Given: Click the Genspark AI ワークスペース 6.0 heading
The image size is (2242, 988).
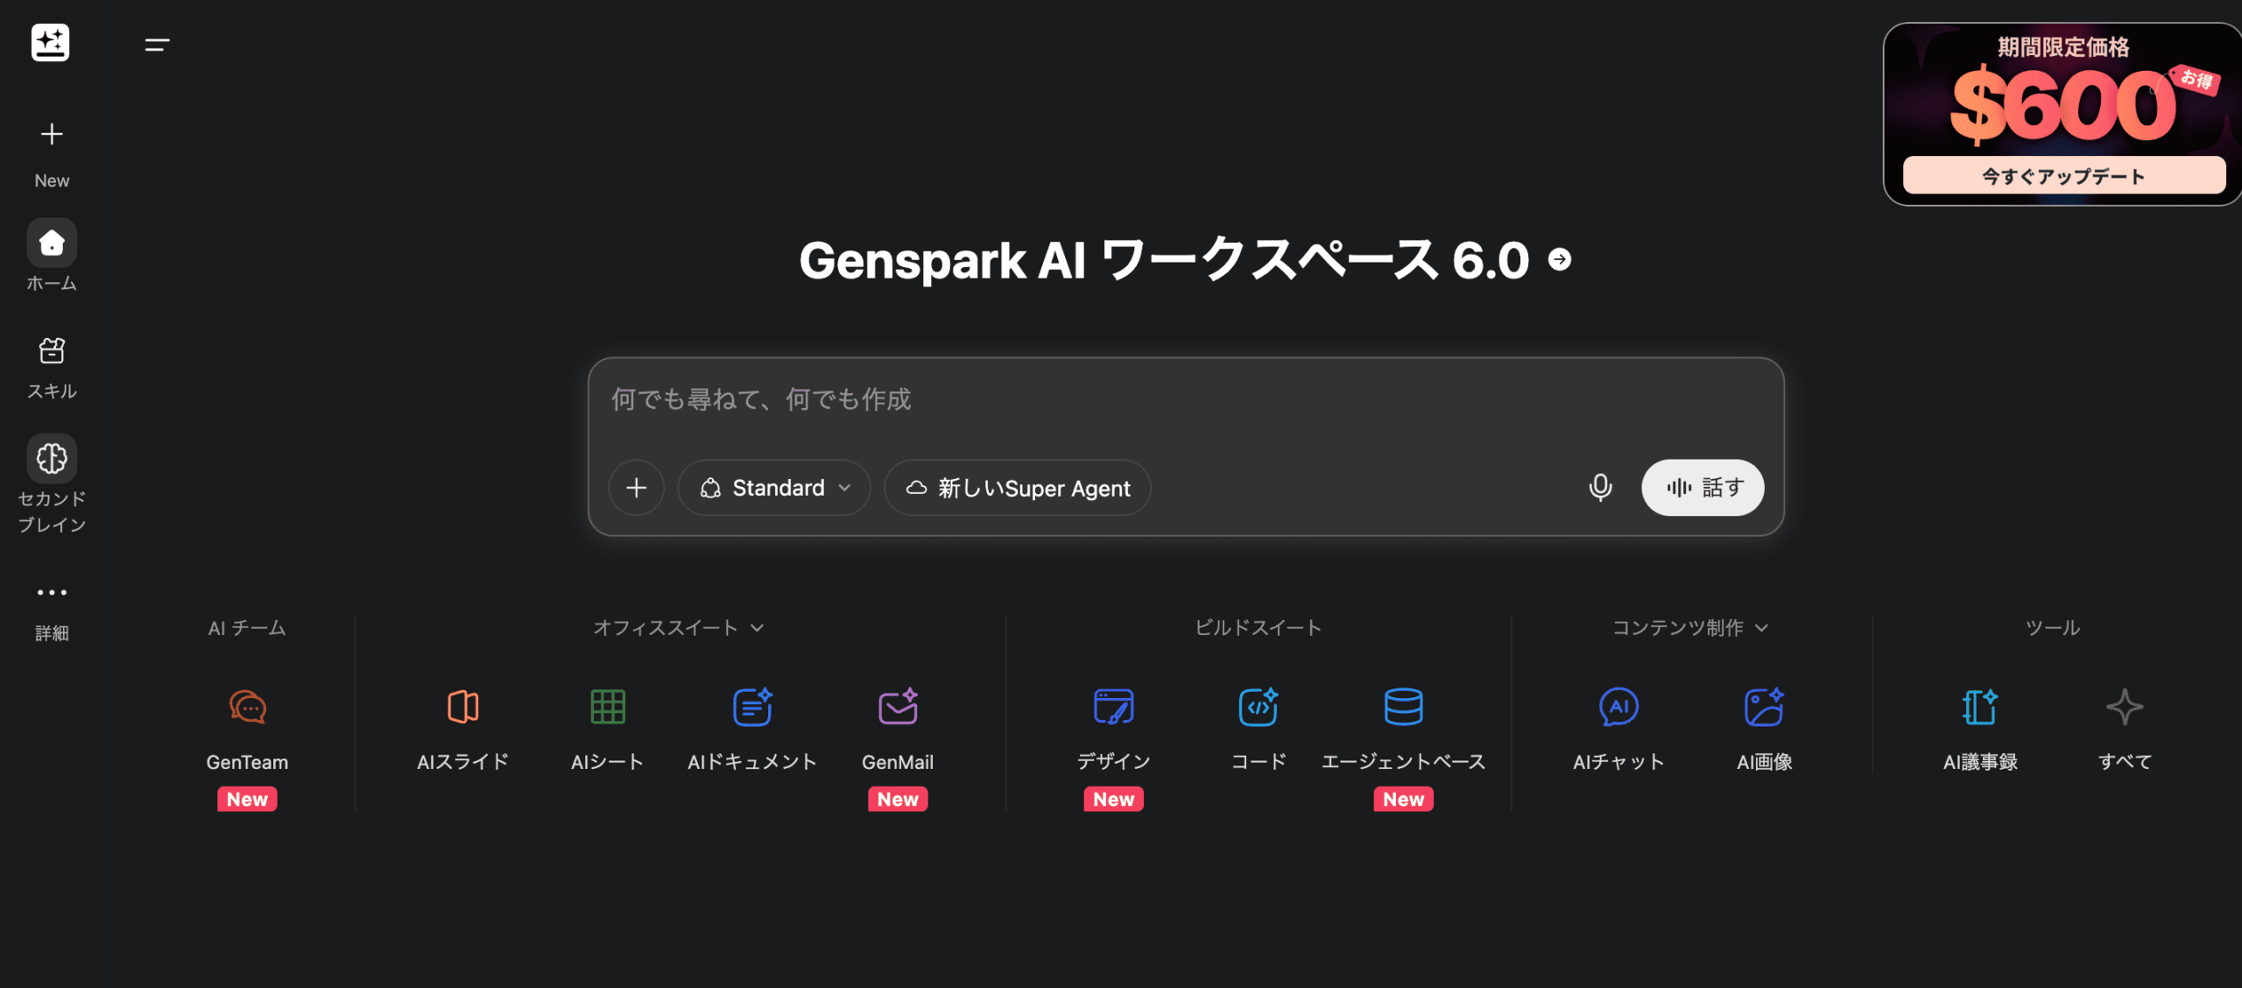Looking at the screenshot, I should tap(1165, 260).
